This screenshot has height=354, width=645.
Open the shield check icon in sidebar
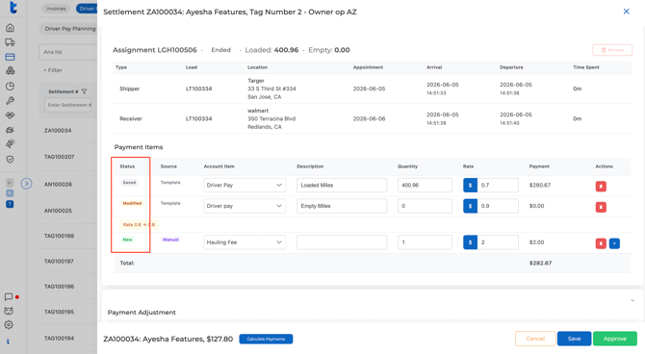pos(10,159)
